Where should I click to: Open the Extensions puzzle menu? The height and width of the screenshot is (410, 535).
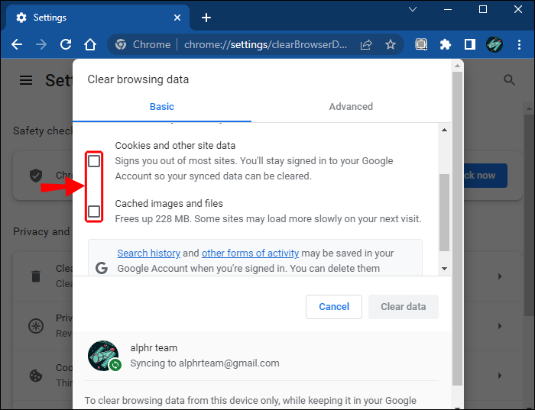[446, 44]
